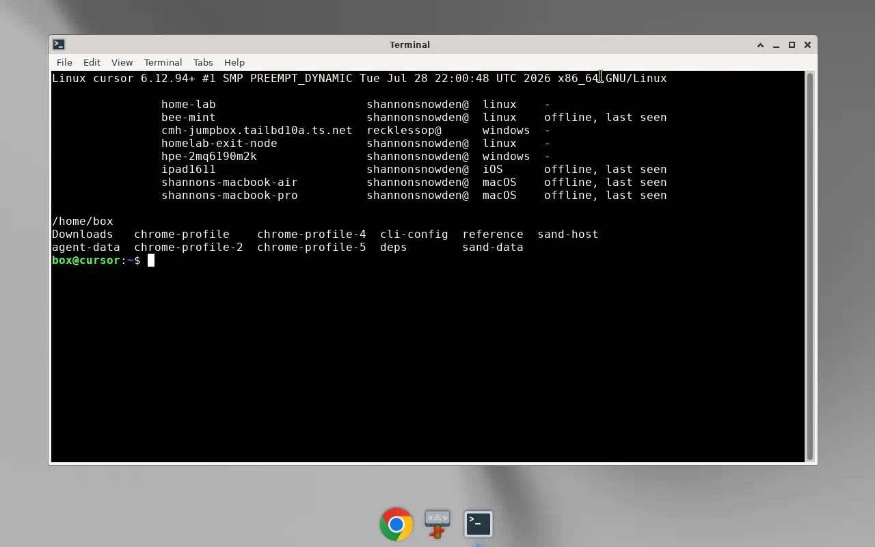Click the terminal vertical scrollbar
The height and width of the screenshot is (547, 875).
[810, 267]
